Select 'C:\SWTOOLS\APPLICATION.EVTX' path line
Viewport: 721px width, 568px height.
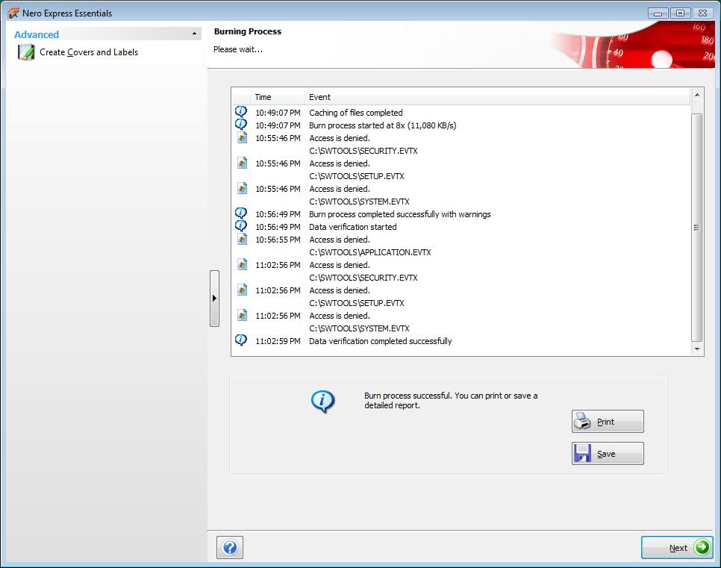[x=370, y=252]
